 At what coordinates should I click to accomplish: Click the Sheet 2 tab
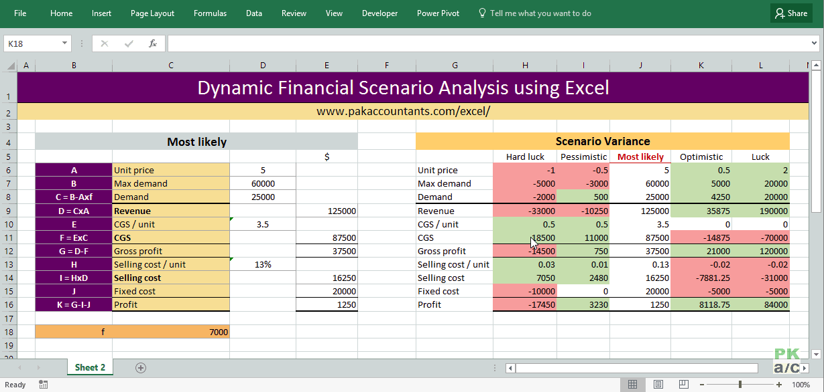pos(90,367)
